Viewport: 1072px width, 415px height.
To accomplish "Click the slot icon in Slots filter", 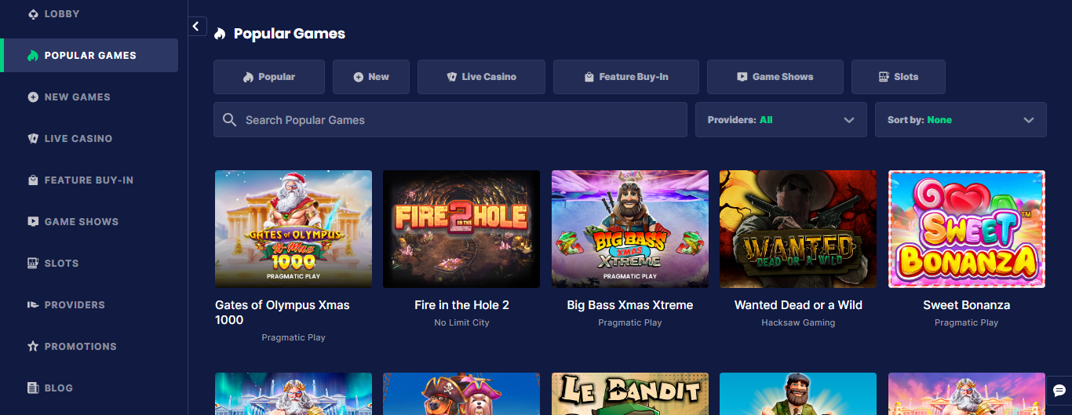I will 883,77.
